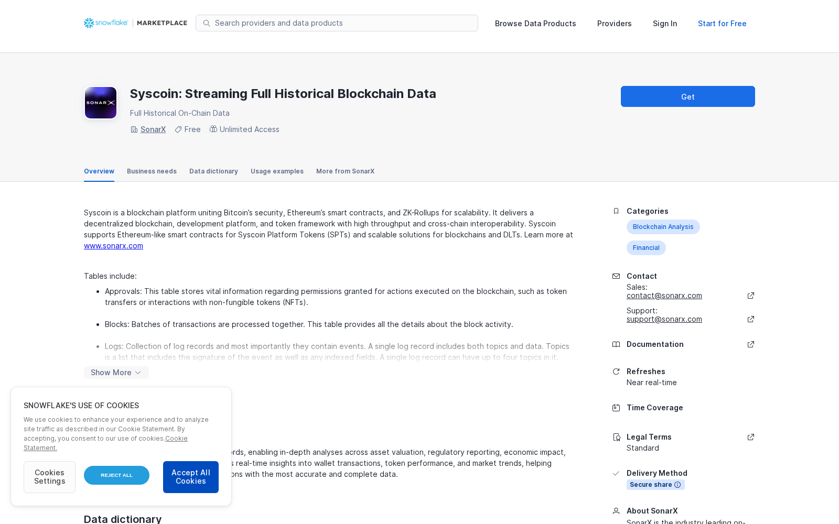
Task: Open the Documentation external link icon
Action: [751, 344]
